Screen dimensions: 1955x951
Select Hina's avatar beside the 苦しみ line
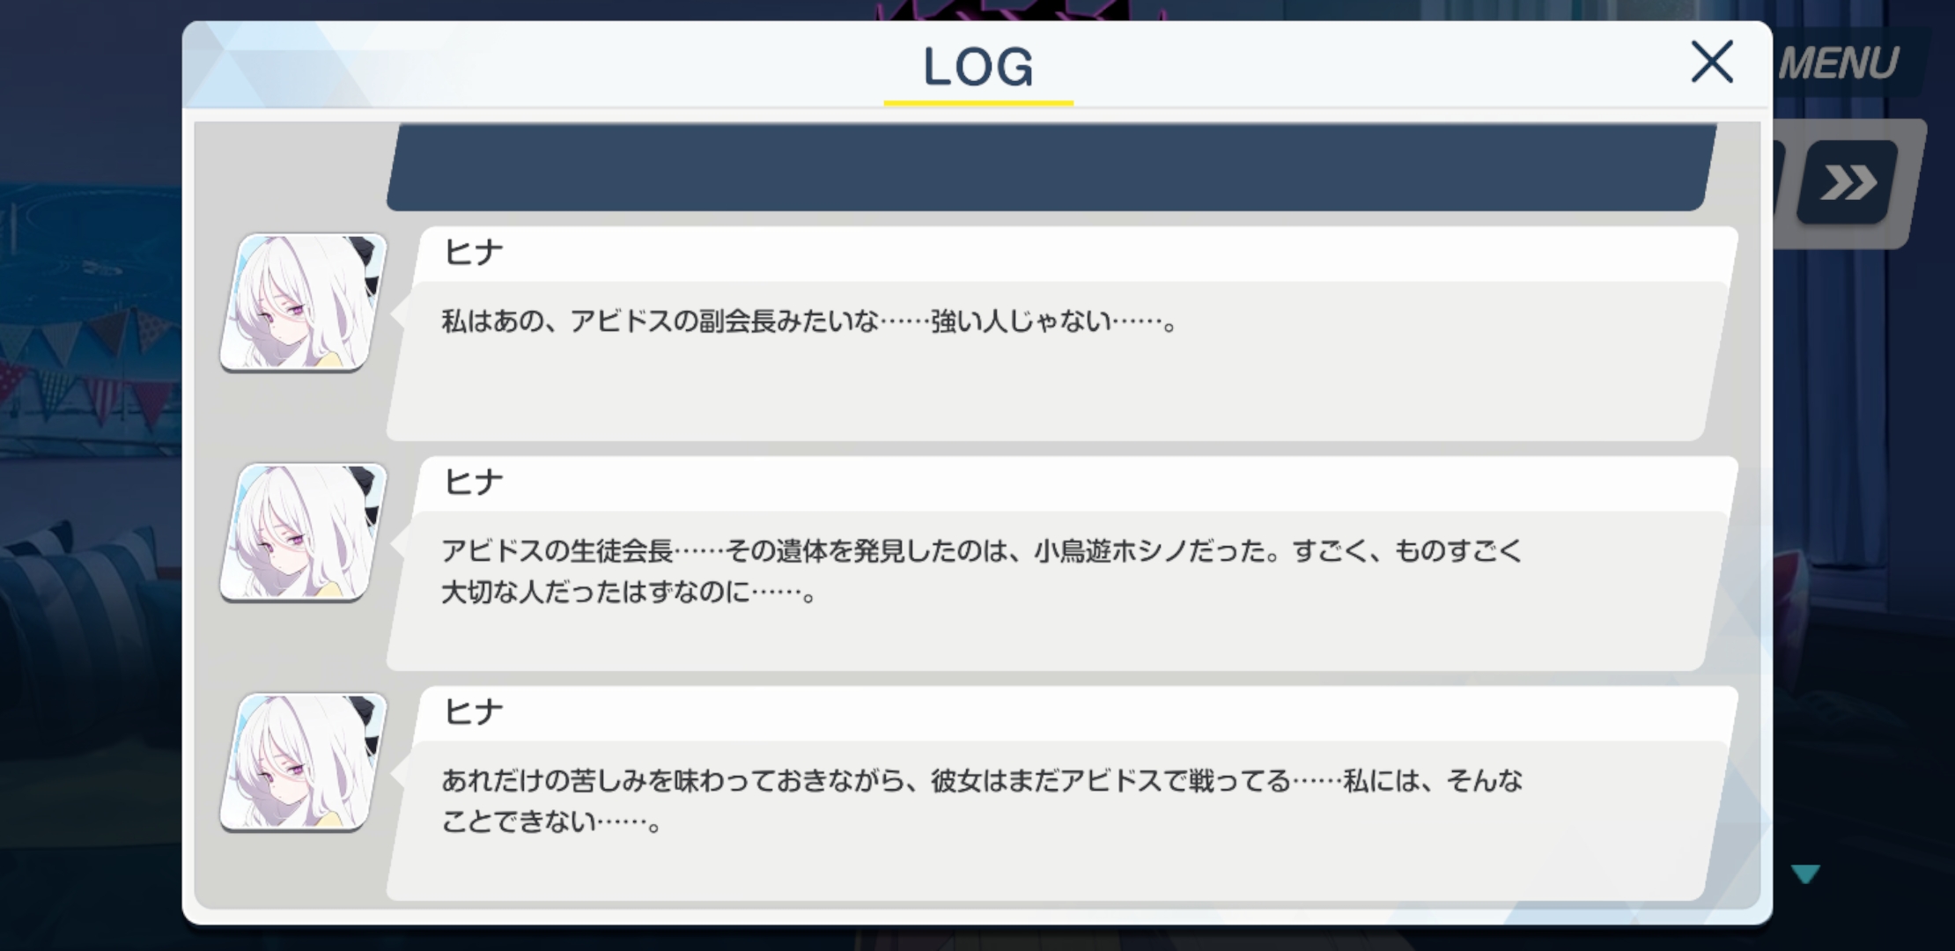(x=303, y=762)
